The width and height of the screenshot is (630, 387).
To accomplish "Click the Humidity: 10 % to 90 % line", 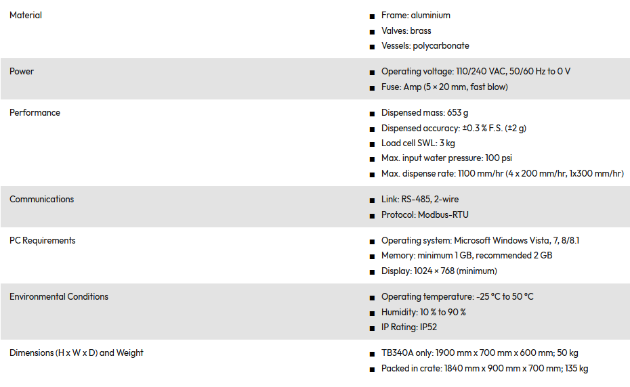I will click(423, 313).
